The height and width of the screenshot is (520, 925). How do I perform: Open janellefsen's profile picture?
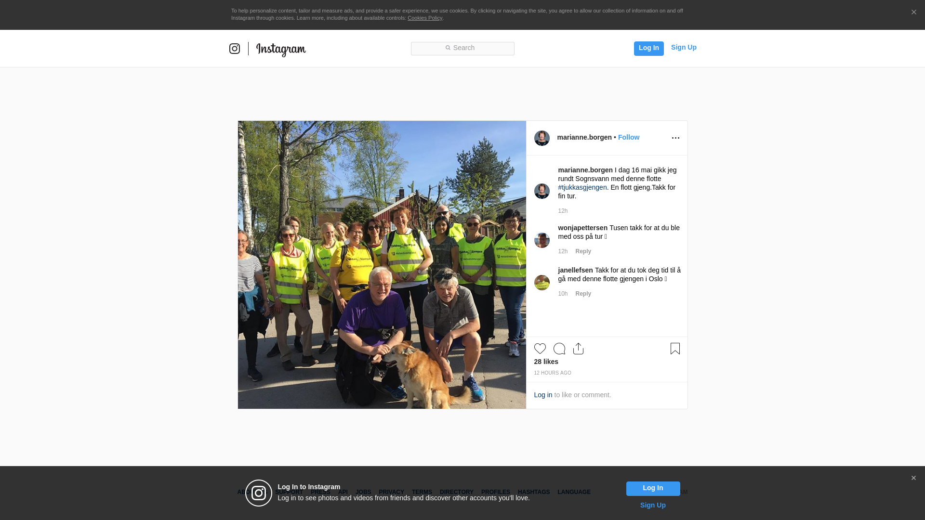[x=542, y=283]
